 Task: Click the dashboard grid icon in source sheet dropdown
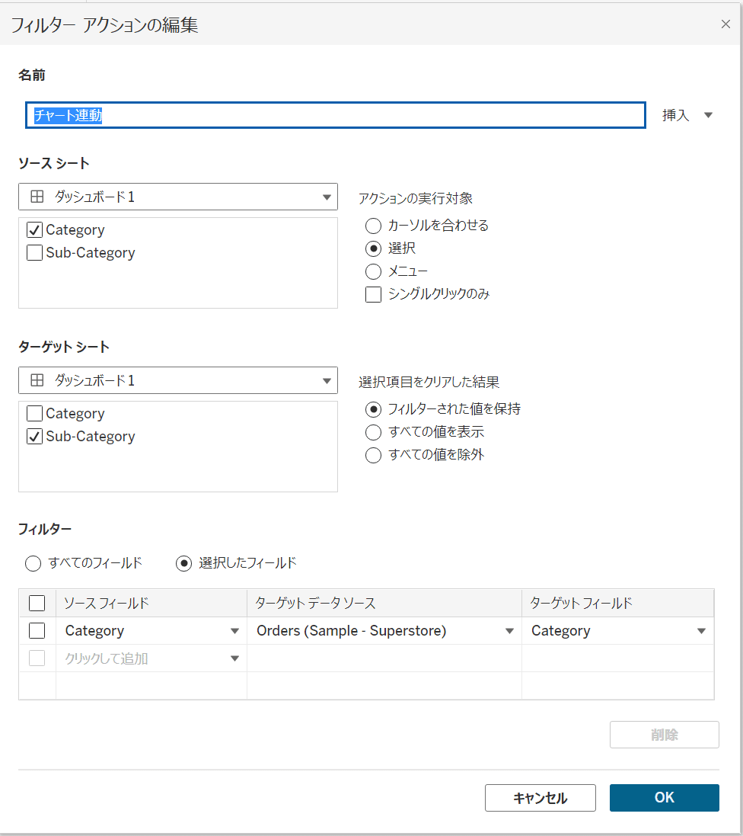pos(37,197)
